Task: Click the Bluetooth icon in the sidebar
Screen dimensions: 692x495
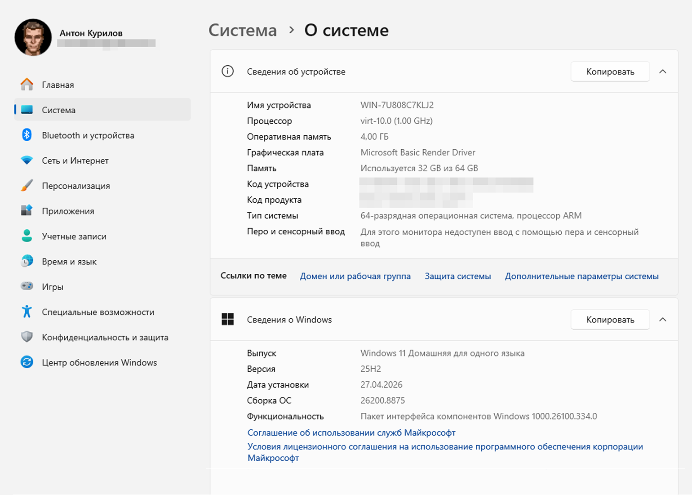Action: (27, 135)
